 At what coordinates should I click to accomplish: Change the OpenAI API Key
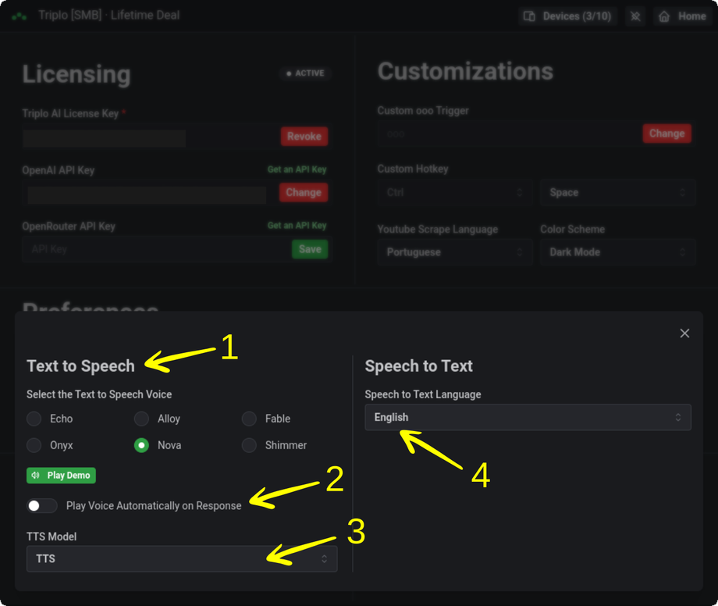(x=303, y=193)
